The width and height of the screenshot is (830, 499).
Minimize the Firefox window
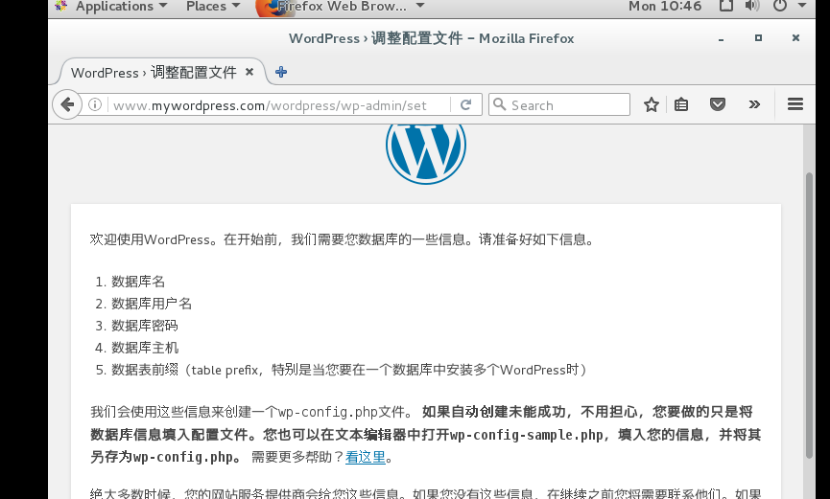pyautogui.click(x=721, y=38)
